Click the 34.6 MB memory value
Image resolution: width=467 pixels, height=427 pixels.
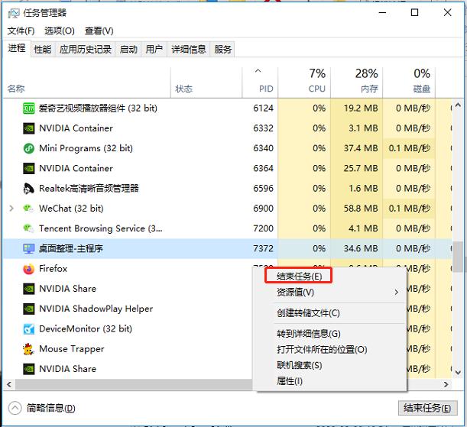[361, 248]
